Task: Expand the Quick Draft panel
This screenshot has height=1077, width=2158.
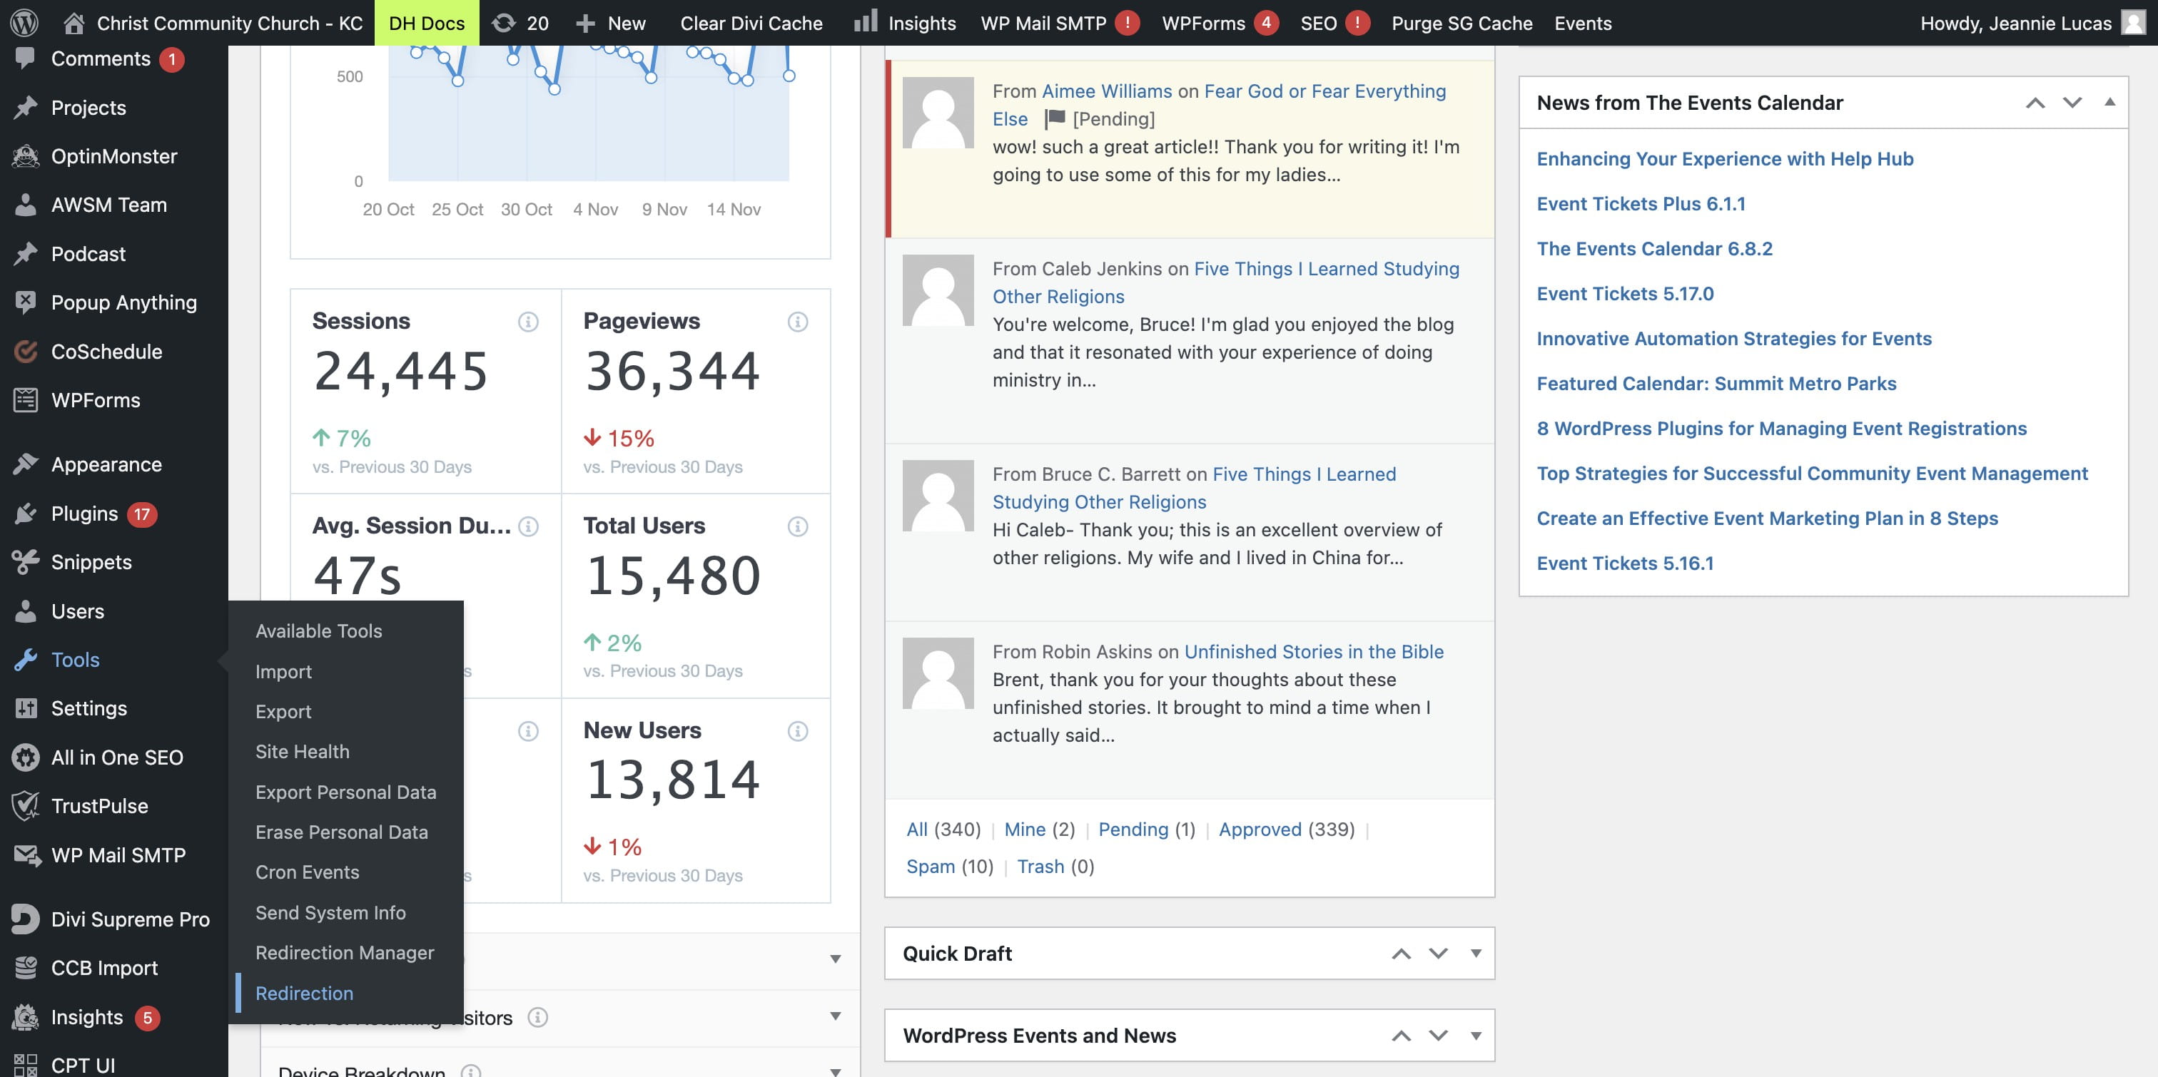Action: pyautogui.click(x=1475, y=953)
